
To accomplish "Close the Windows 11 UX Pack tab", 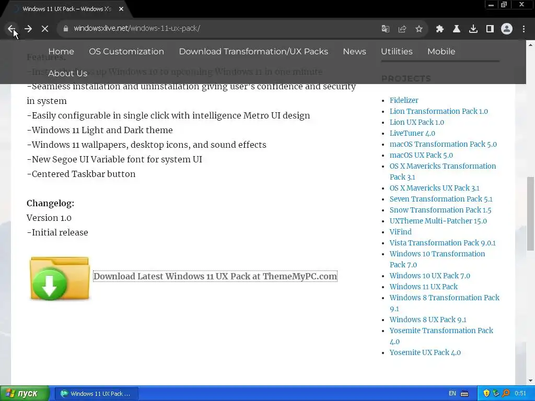I will pos(121,9).
